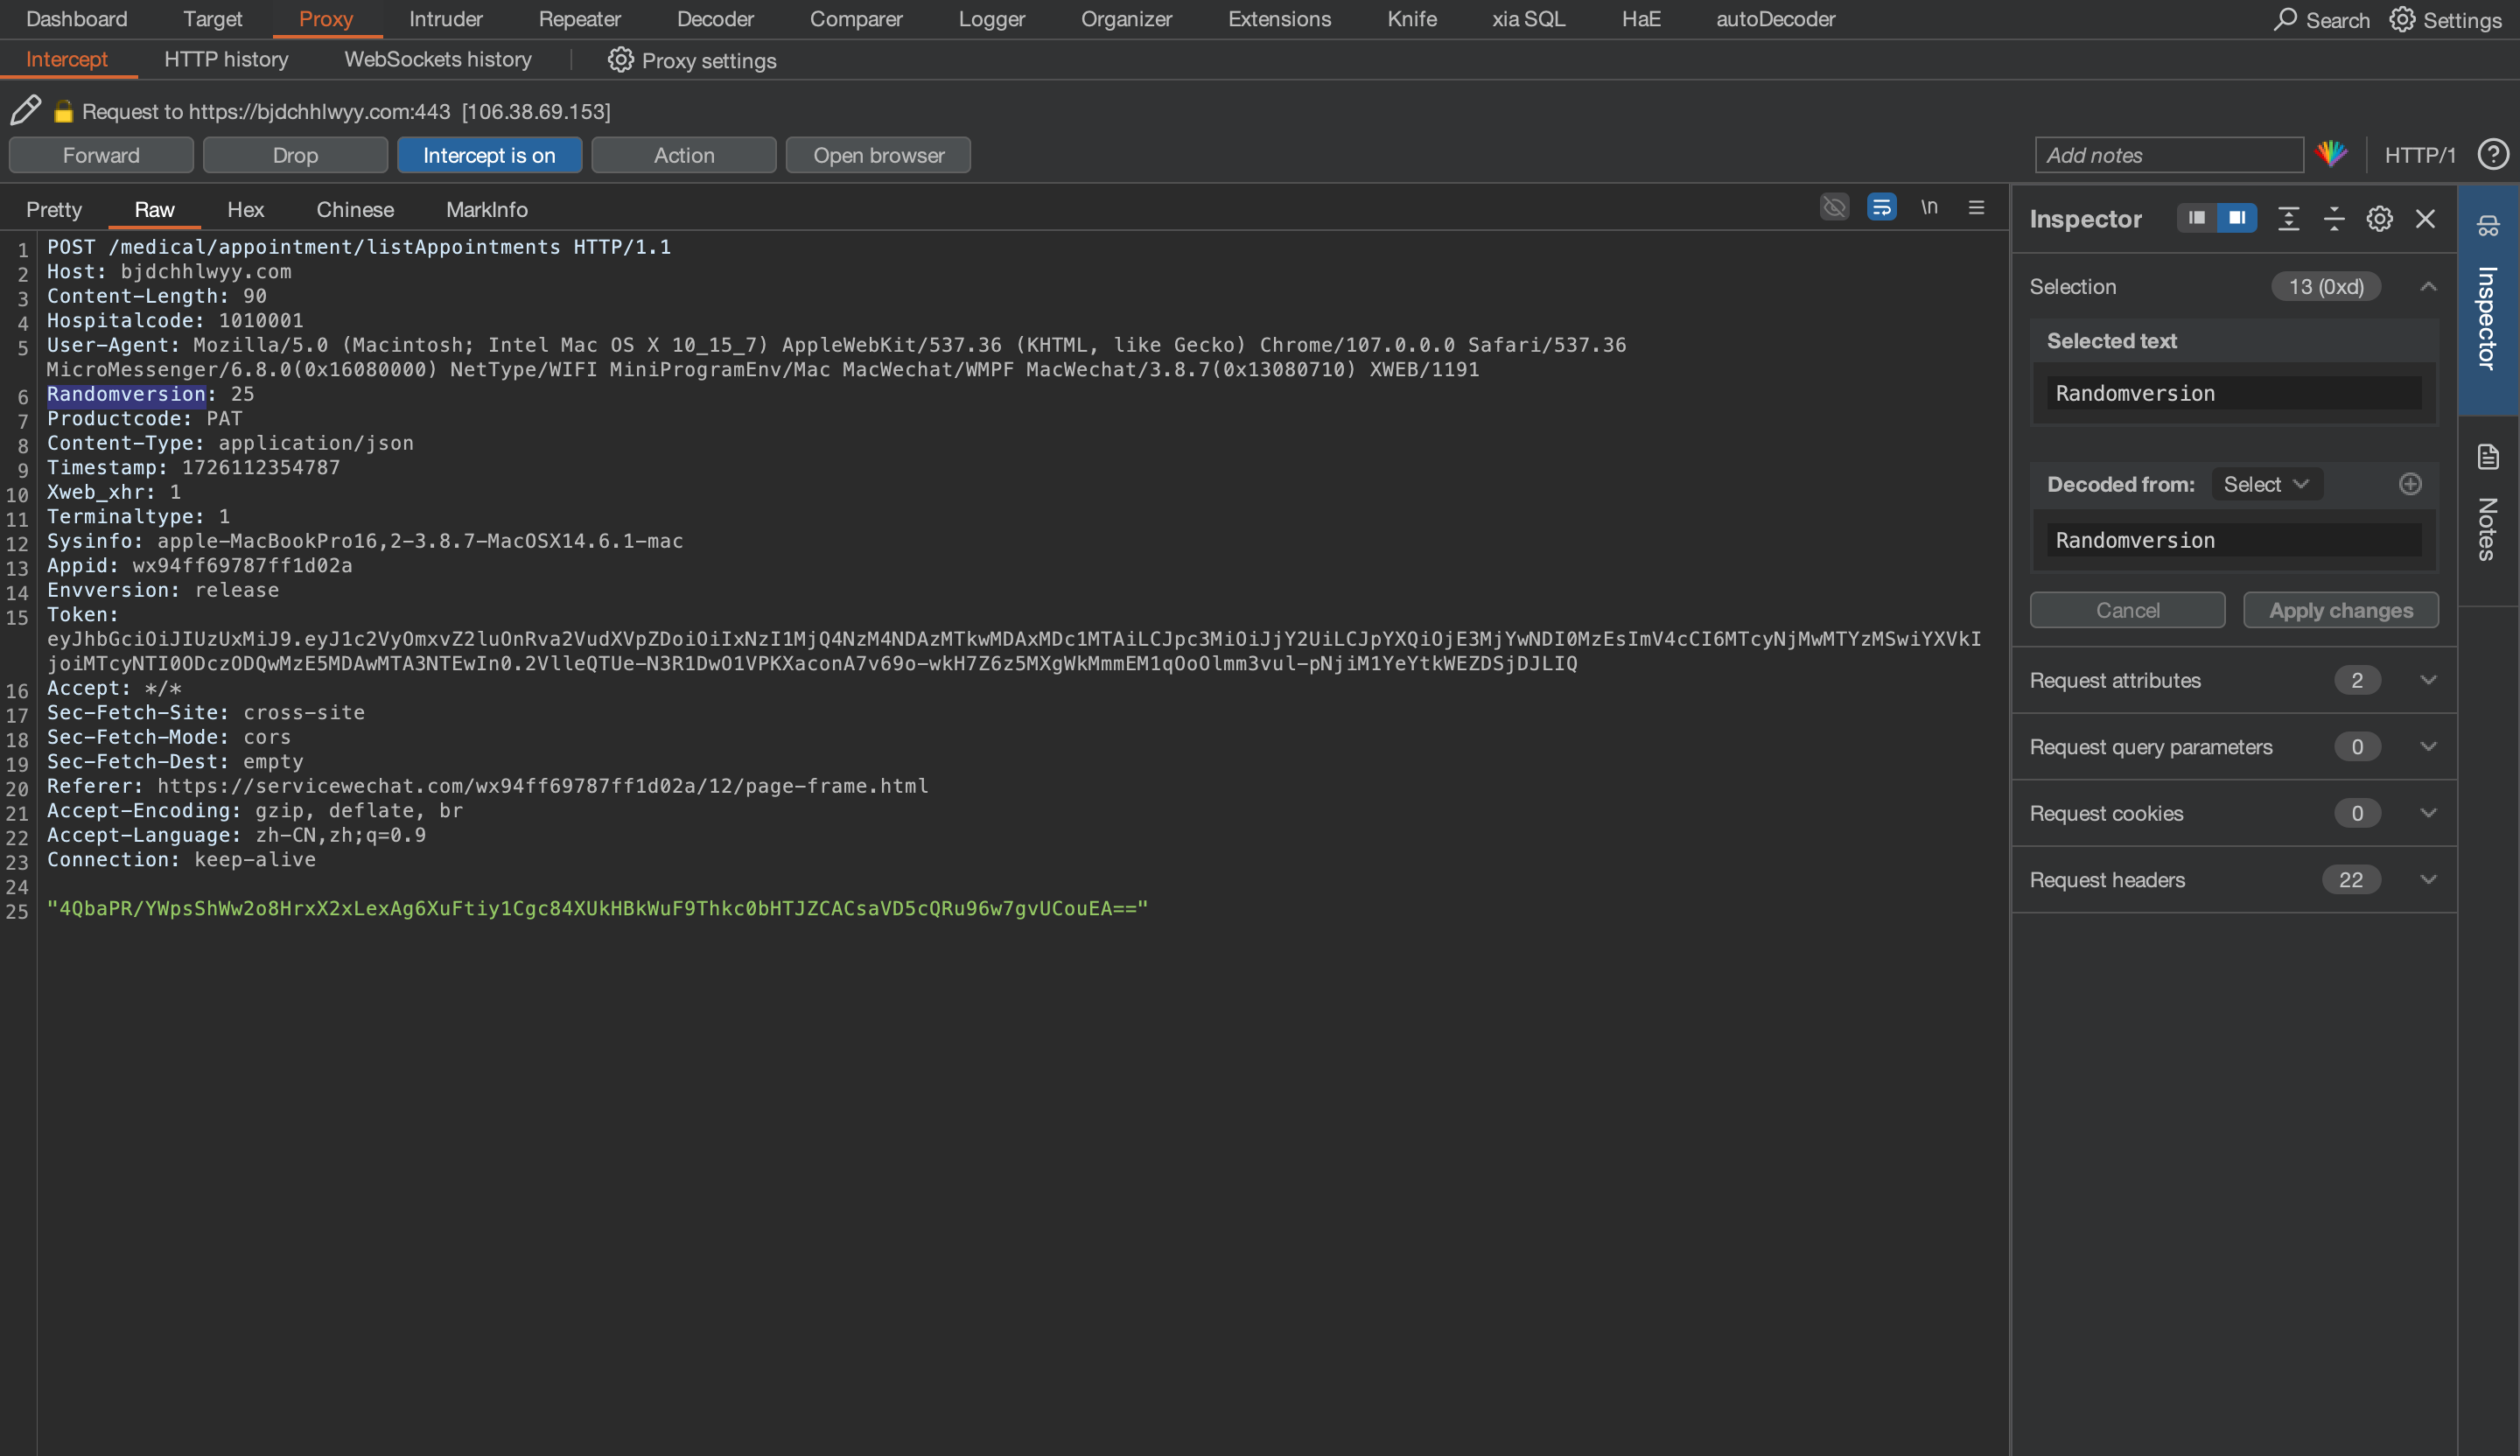Open Inspector settings gear icon

pos(2379,218)
